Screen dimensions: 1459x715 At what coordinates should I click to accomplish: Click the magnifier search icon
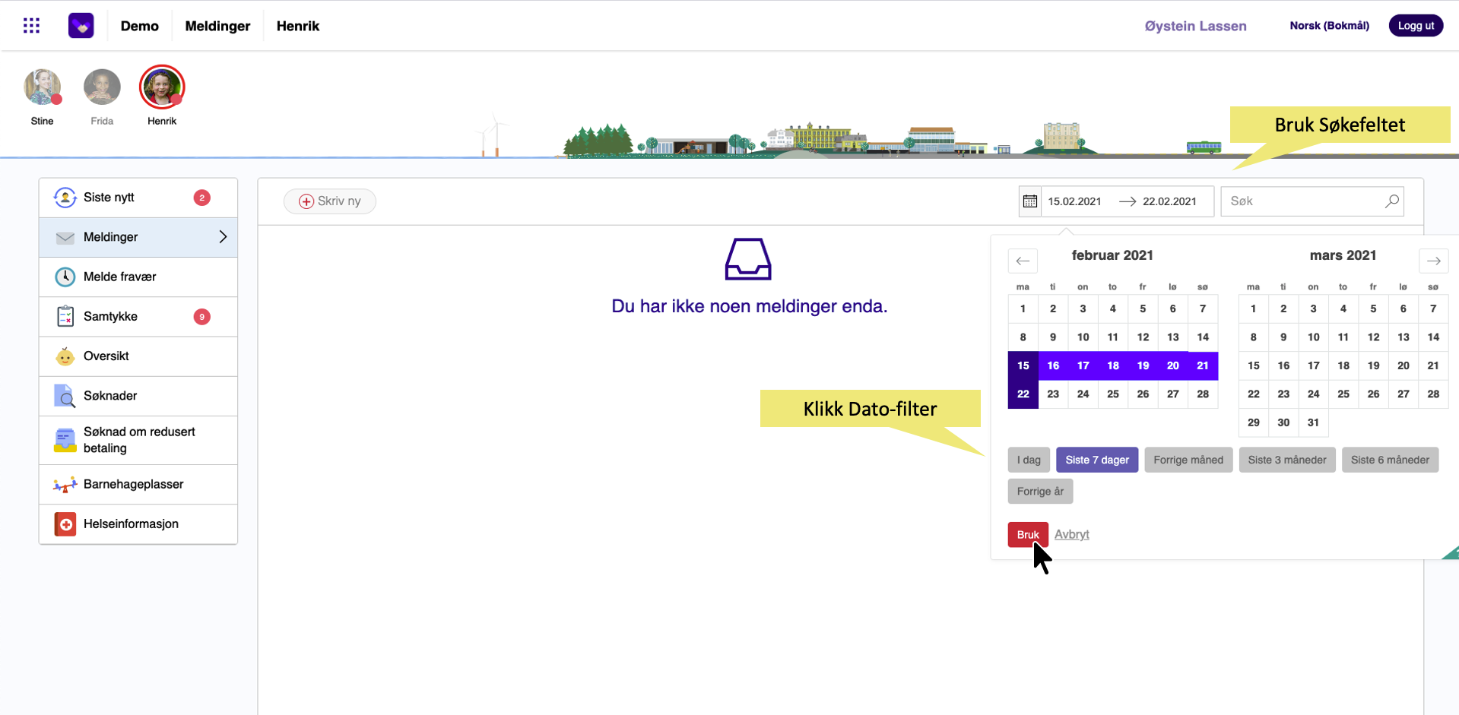click(x=1391, y=201)
